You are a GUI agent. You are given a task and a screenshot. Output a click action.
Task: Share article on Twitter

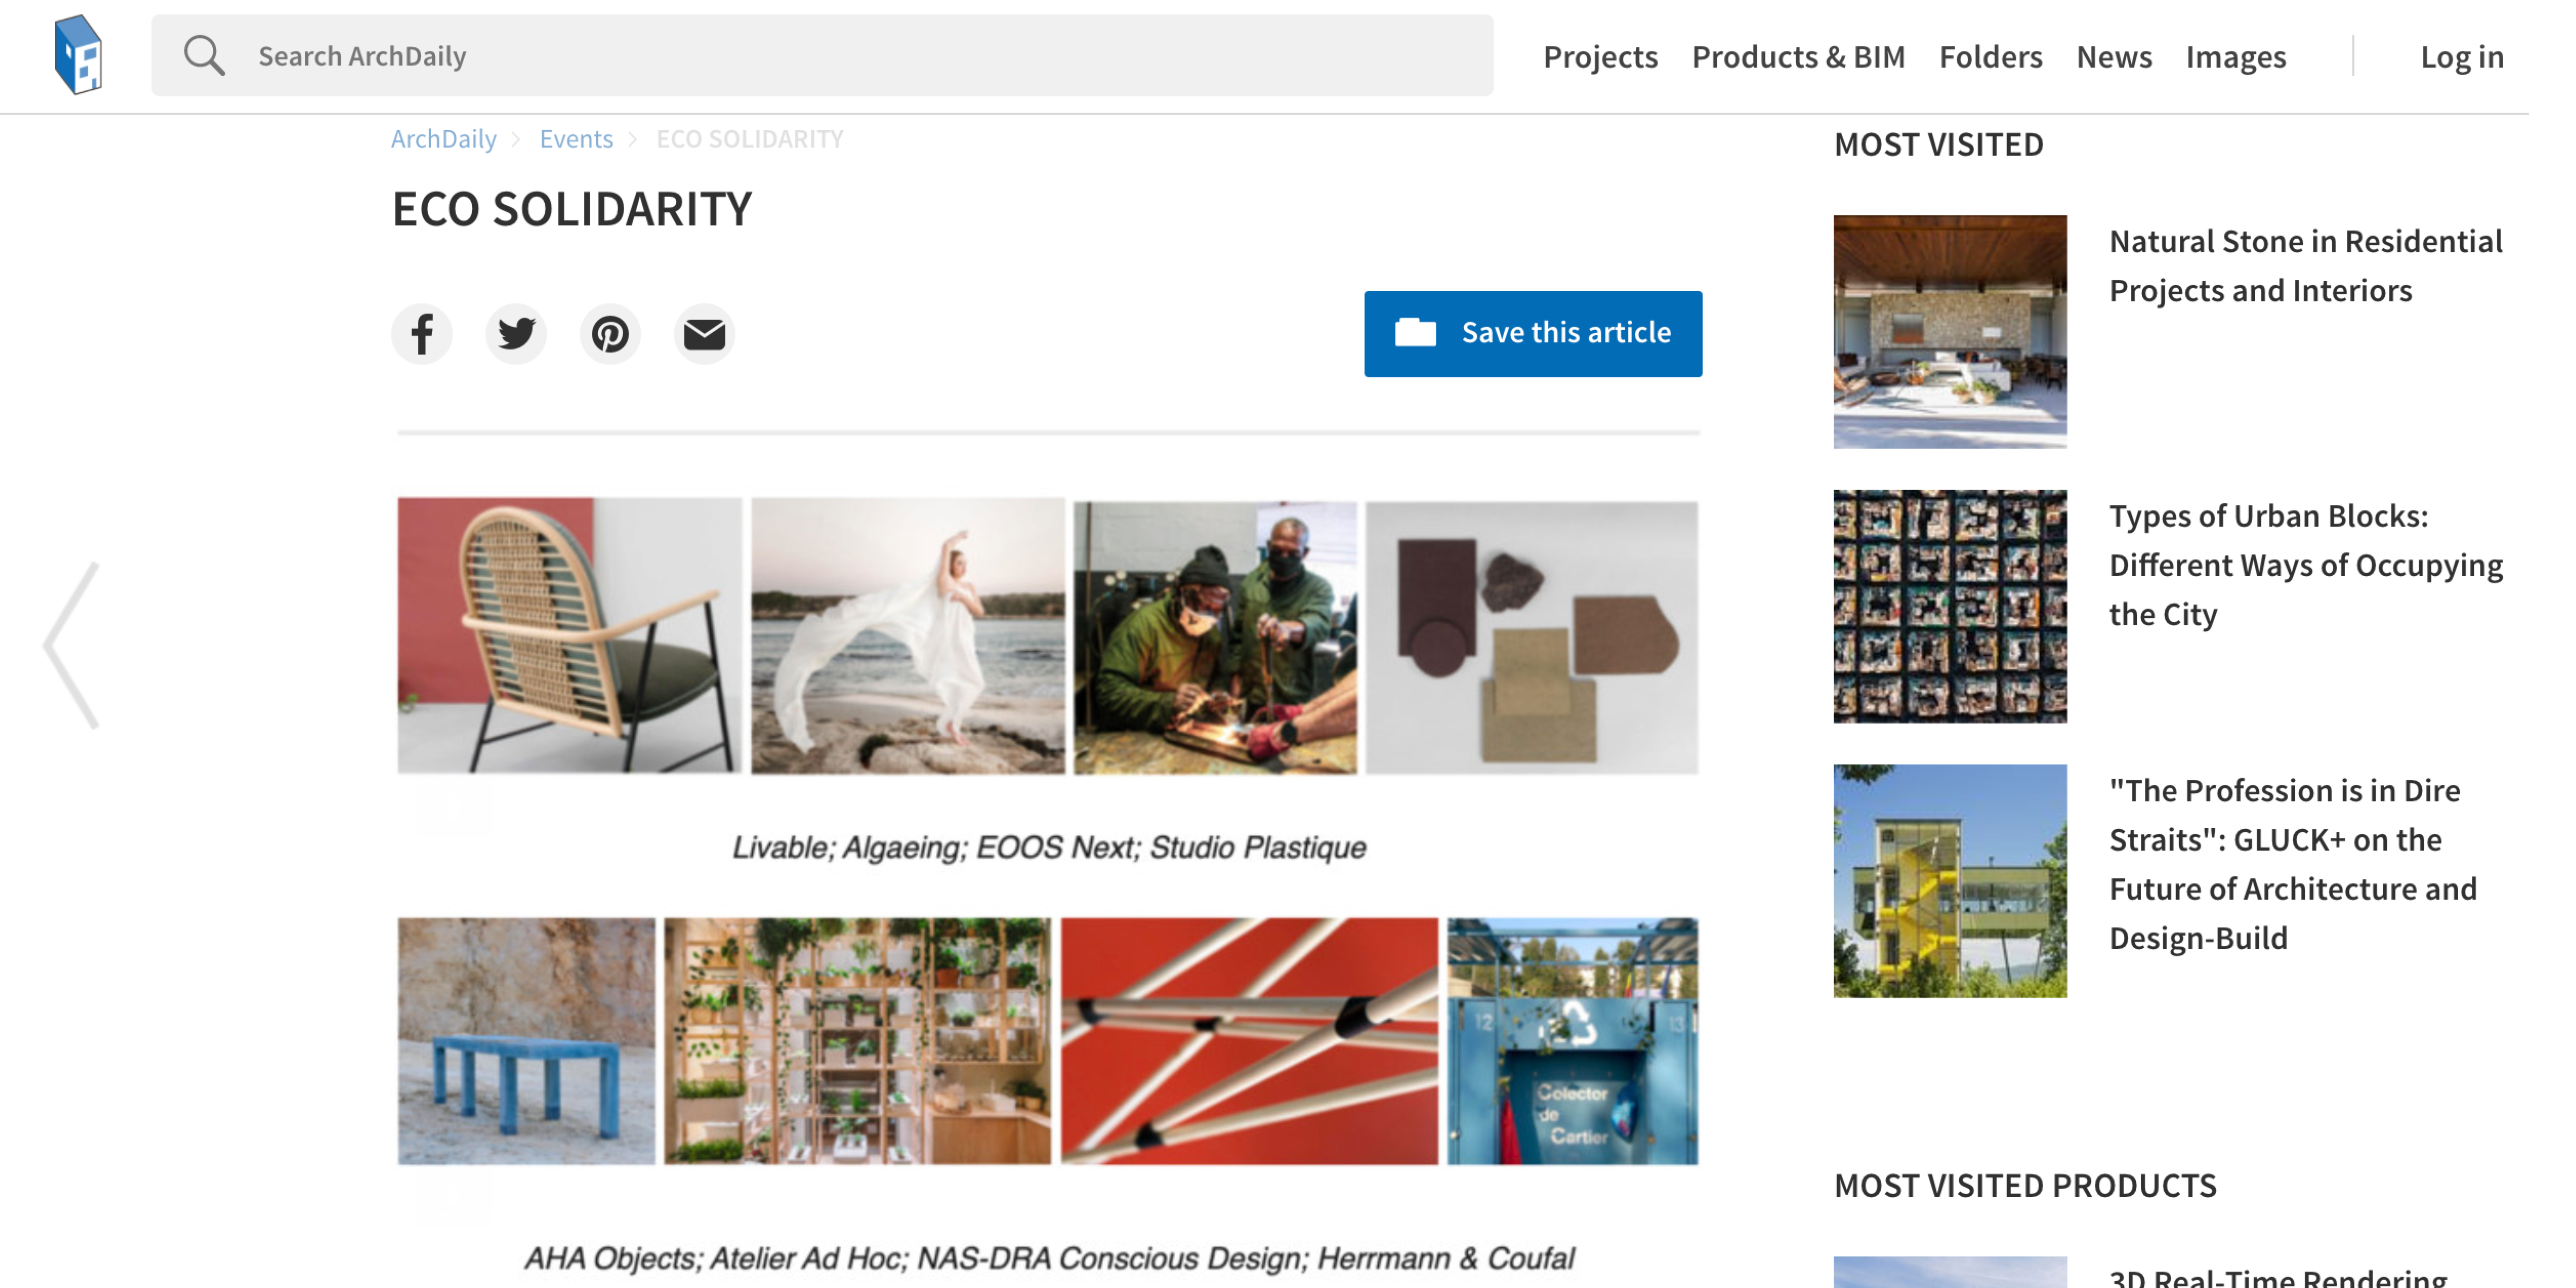516,334
